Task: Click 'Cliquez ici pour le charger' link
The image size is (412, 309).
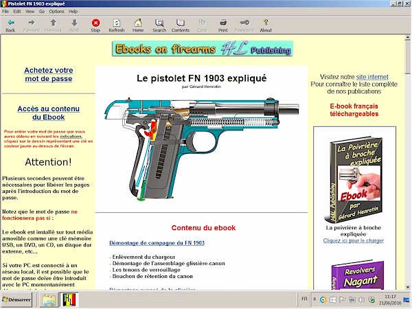Action: [x=353, y=240]
